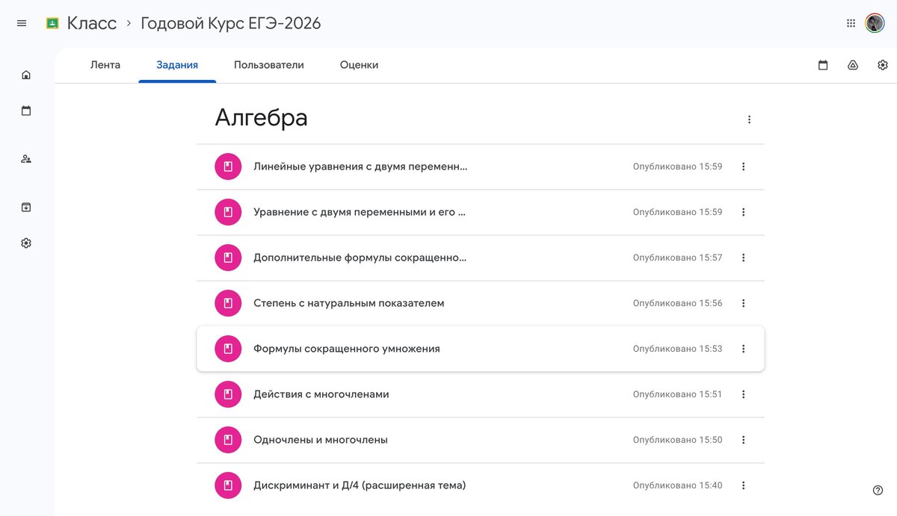Open the class settings gear at top right
Image resolution: width=897 pixels, height=516 pixels.
pos(883,65)
